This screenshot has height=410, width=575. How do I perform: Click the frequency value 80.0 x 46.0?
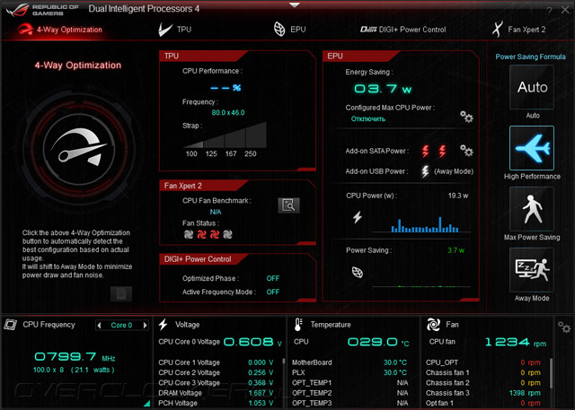coord(228,113)
